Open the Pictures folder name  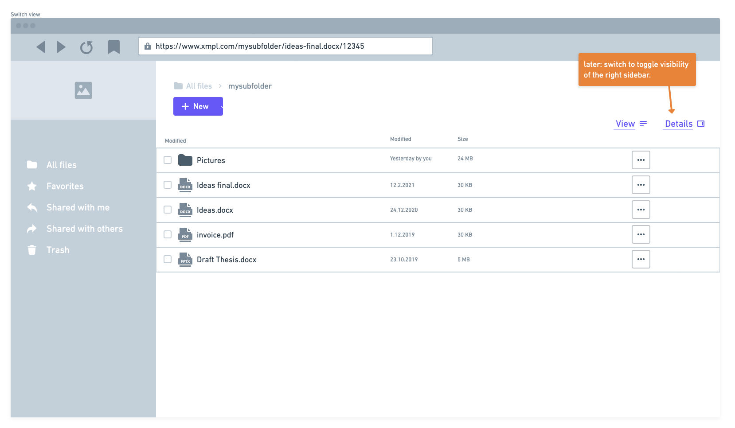coord(211,160)
